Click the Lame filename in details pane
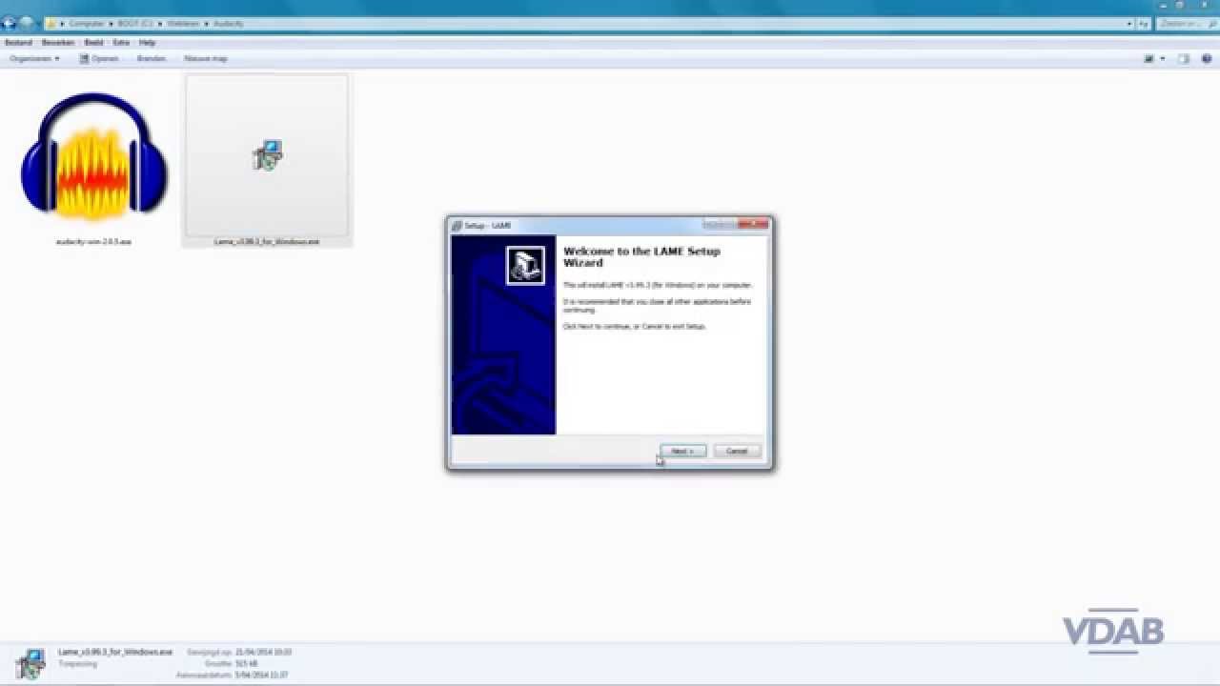1220x686 pixels. pos(115,652)
